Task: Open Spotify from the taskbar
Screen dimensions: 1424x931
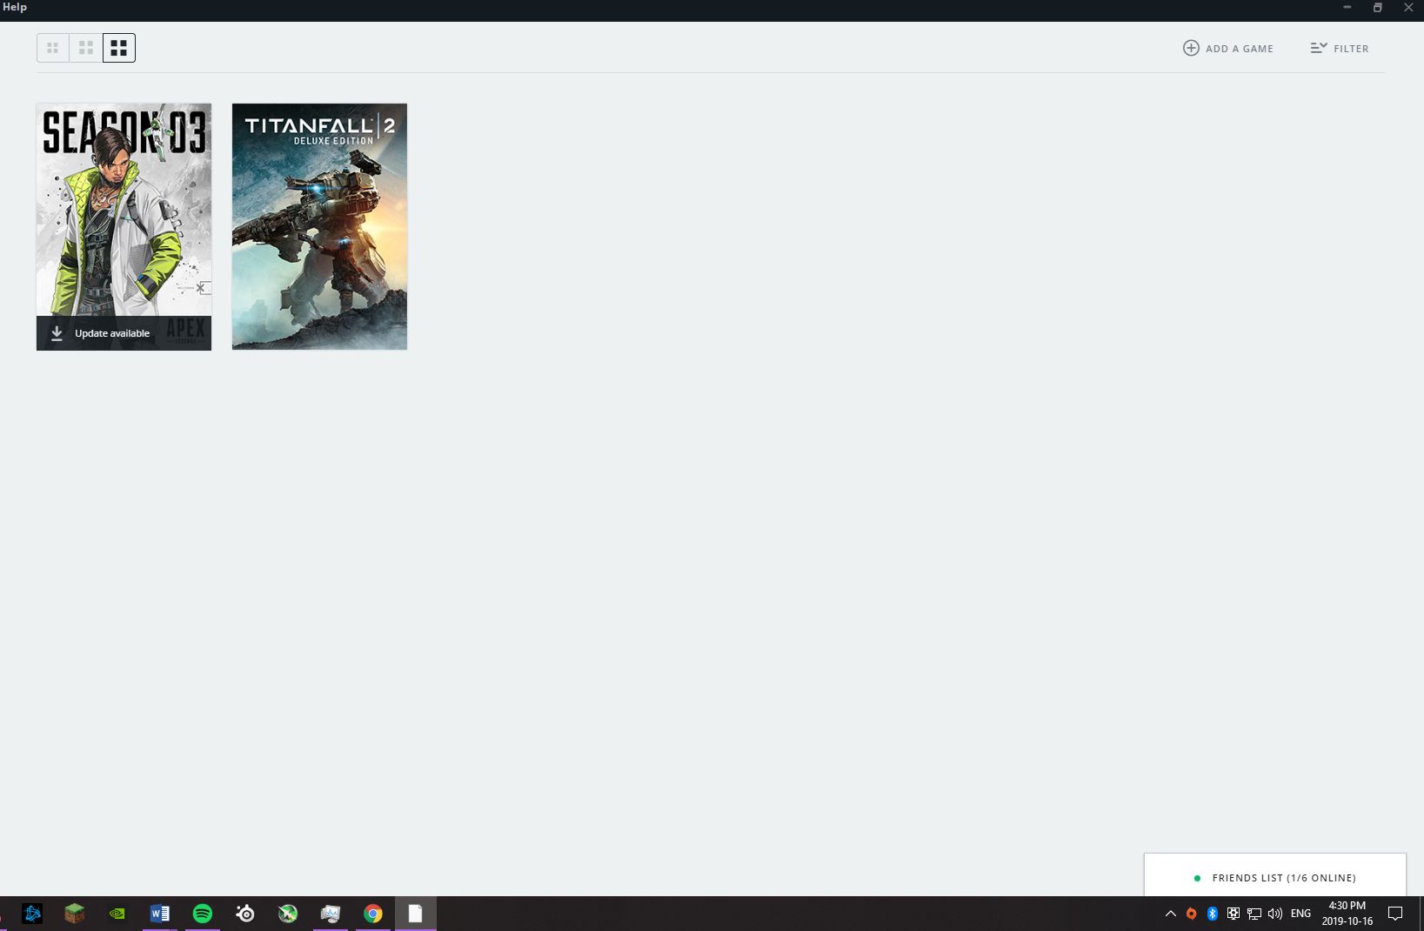Action: 203,914
